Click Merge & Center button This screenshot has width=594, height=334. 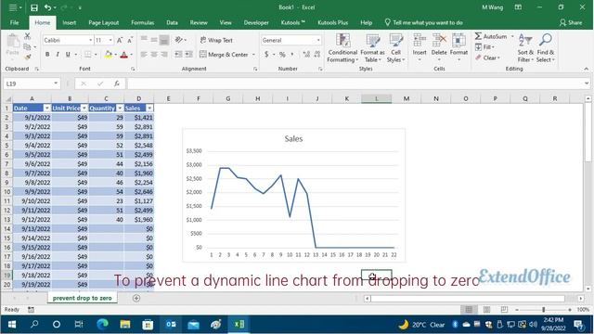click(224, 55)
